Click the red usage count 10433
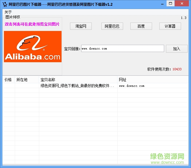The image size is (191, 168). pyautogui.click(x=177, y=69)
